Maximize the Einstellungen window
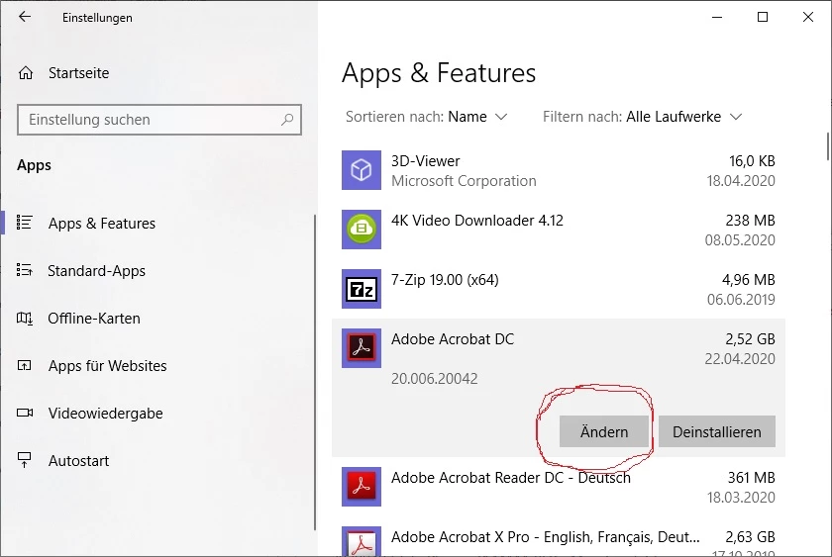 [x=763, y=17]
